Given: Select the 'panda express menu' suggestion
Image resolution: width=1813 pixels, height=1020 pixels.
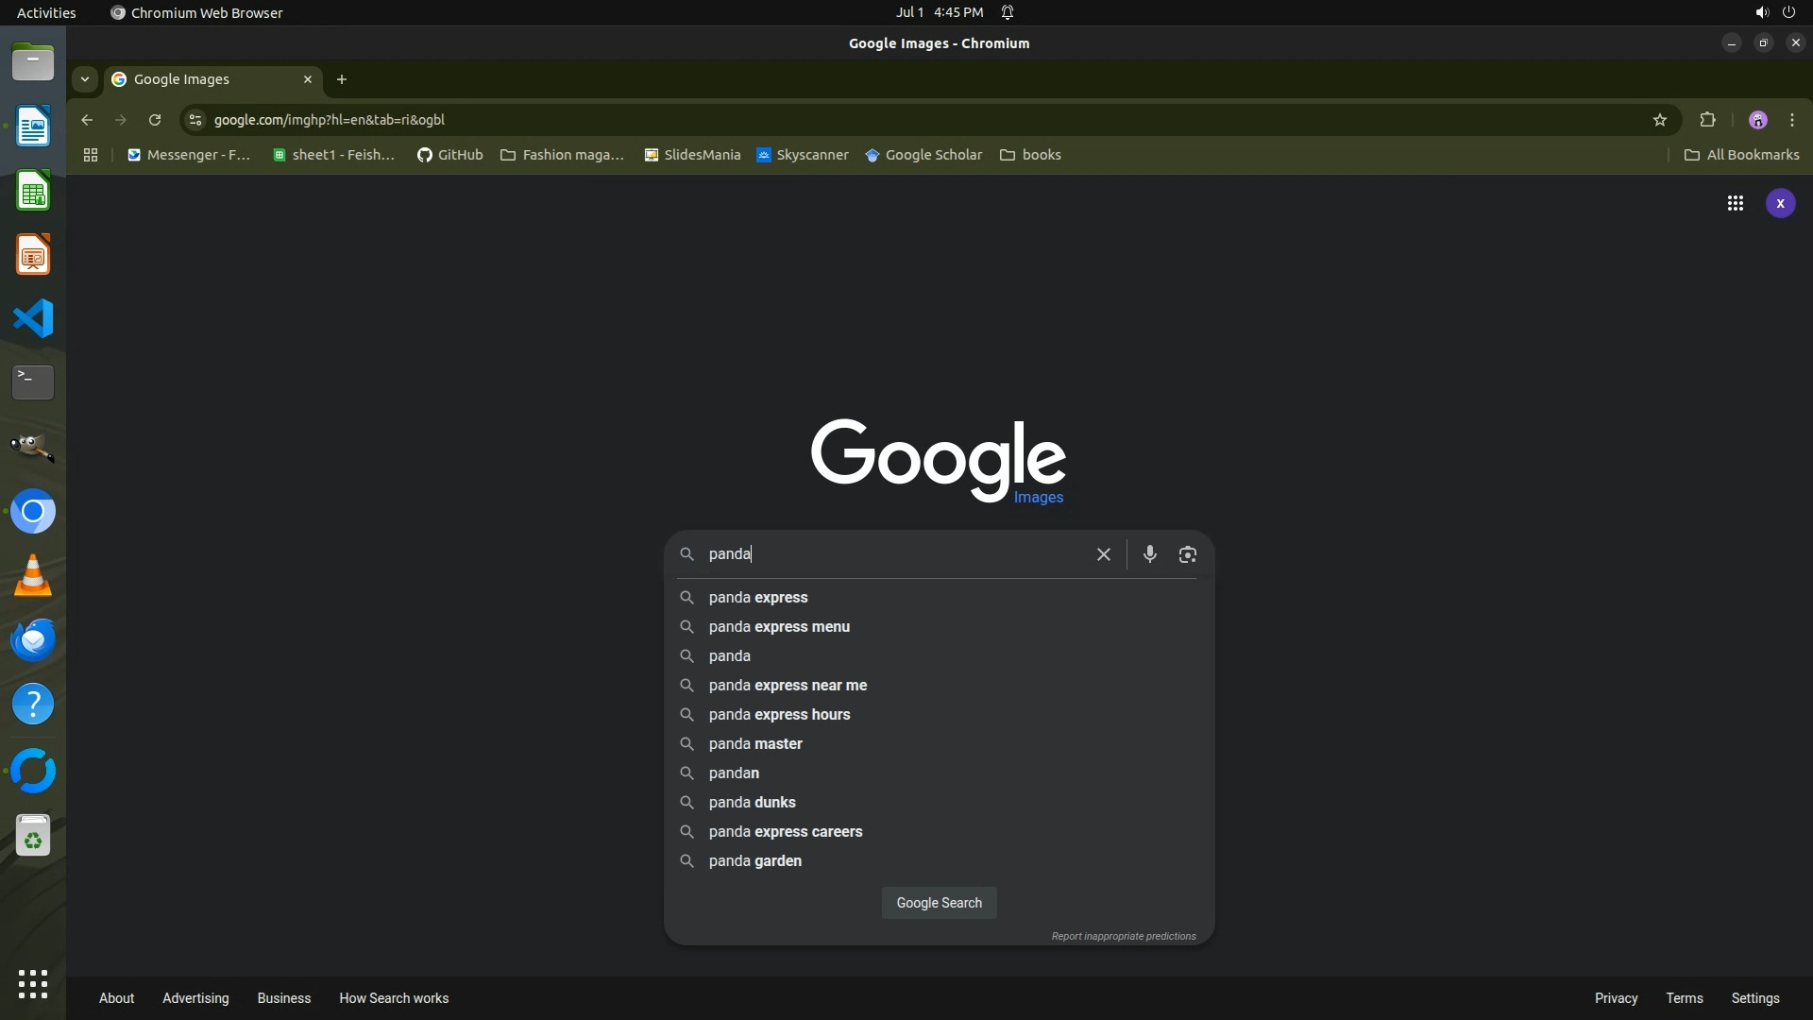Looking at the screenshot, I should coord(779,626).
